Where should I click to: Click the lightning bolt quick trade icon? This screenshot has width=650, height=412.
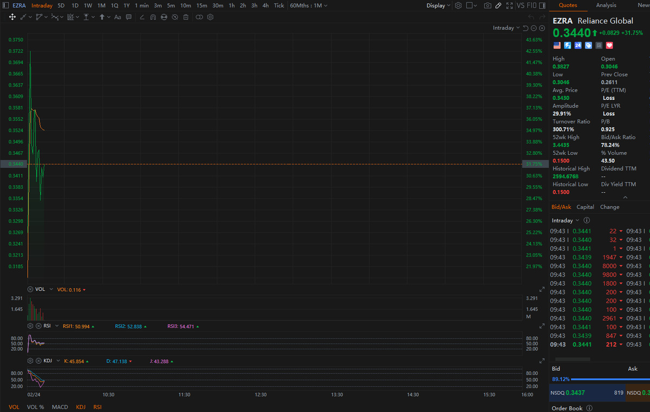[568, 45]
